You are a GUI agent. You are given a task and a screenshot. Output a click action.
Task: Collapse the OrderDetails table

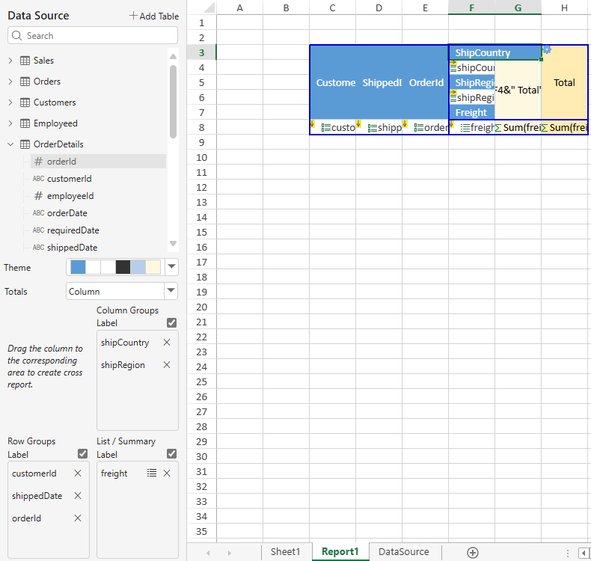coord(10,144)
